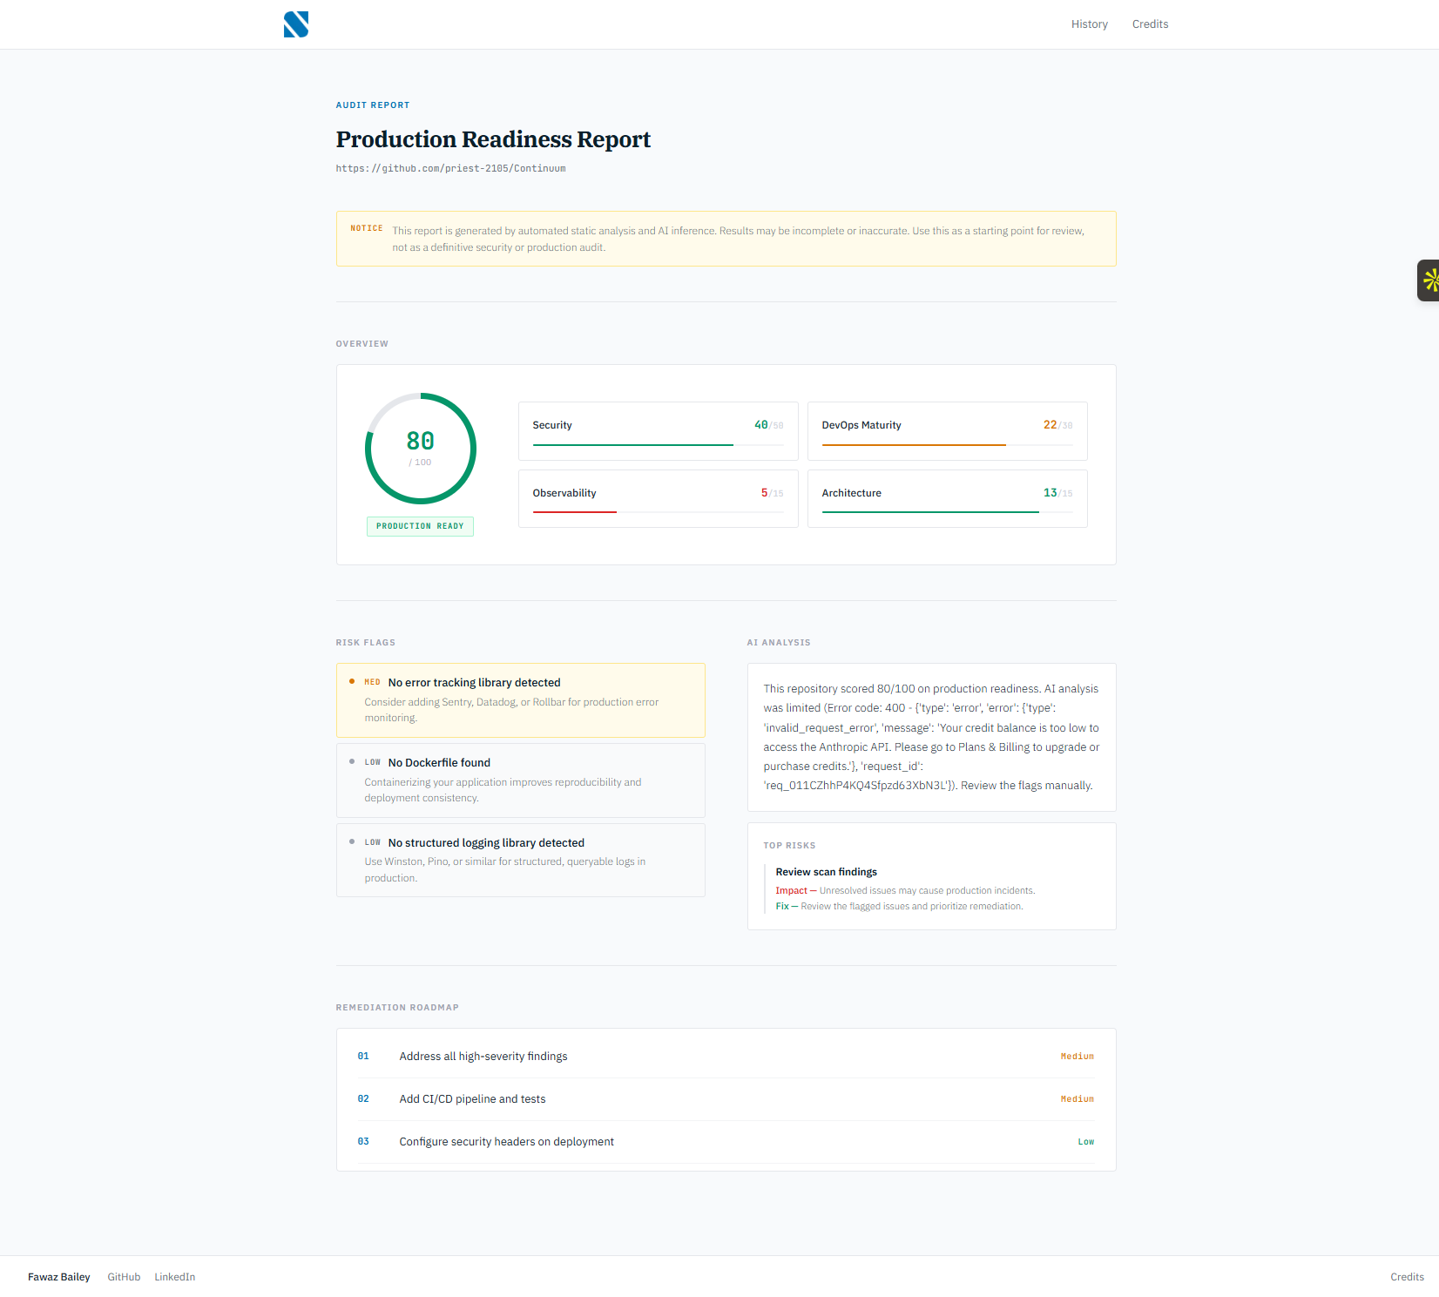
Task: Click the GitHub footer link
Action: pos(124,1277)
